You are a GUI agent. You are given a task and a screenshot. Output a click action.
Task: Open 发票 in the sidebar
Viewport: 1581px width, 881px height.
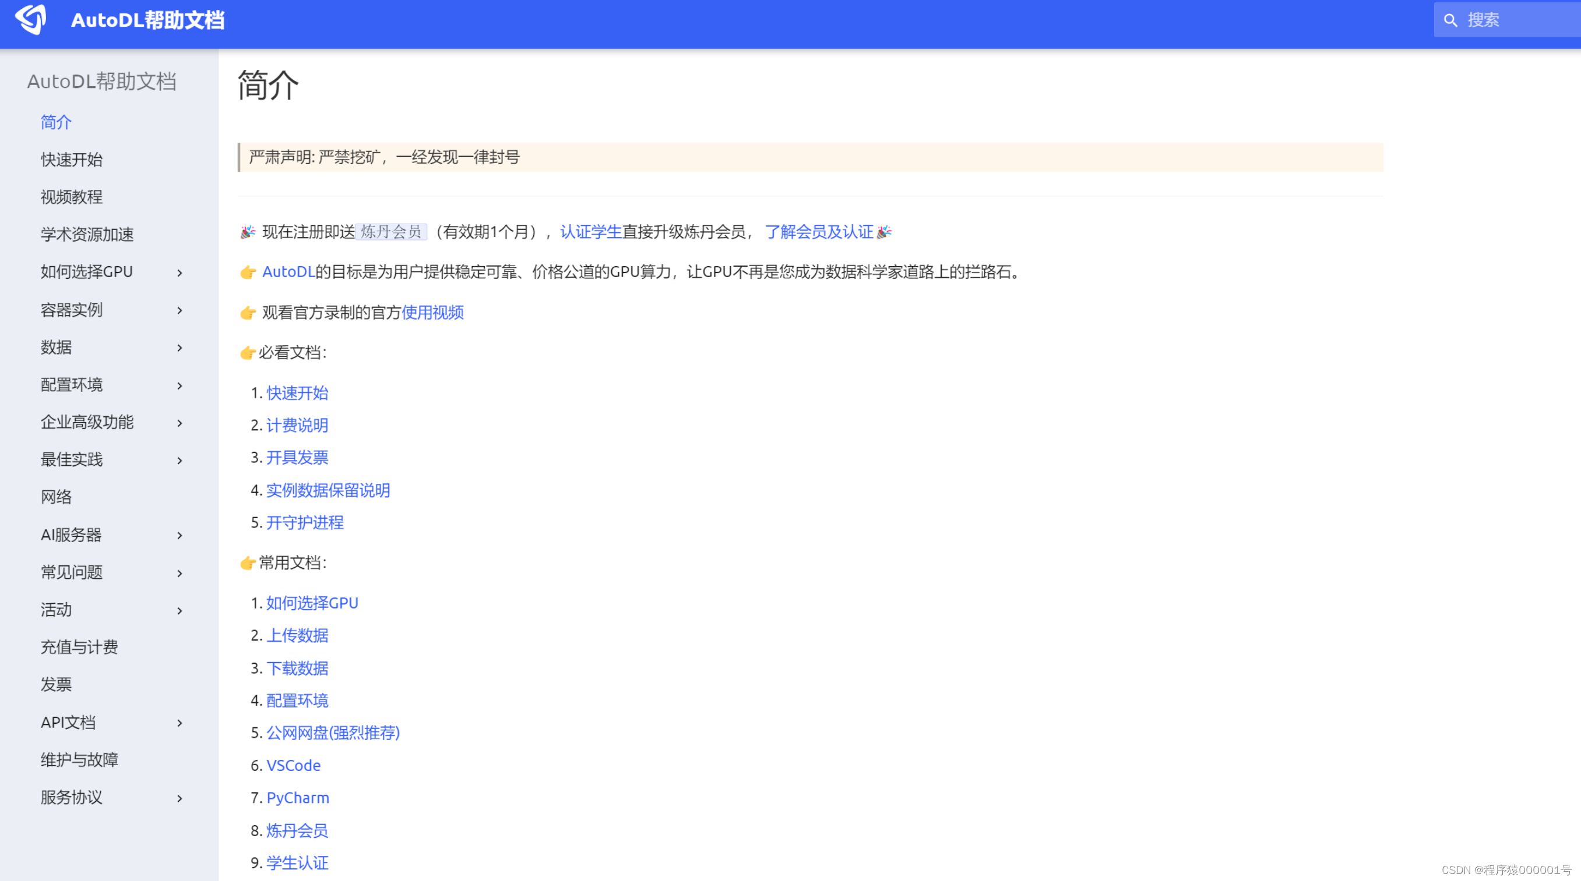coord(57,684)
